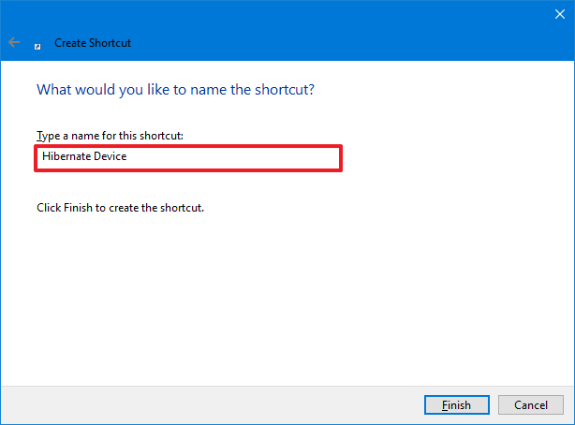Click the word "Hibernate" in the name field
The image size is (575, 425).
pos(66,157)
